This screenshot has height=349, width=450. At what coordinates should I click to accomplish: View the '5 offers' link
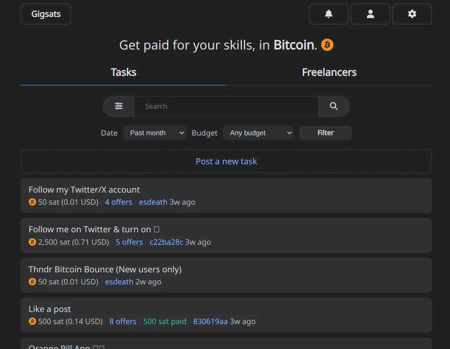pos(129,242)
